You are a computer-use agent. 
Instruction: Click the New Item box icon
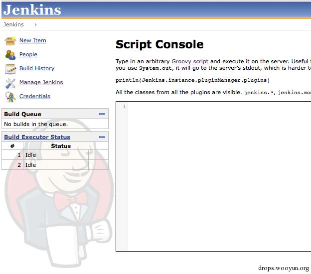click(x=10, y=41)
